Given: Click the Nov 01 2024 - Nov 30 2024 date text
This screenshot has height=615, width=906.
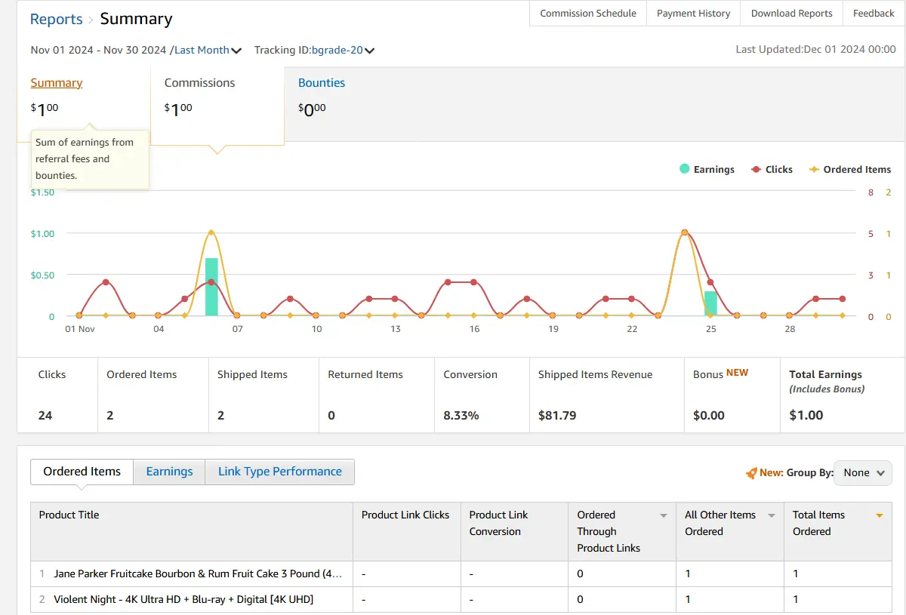Looking at the screenshot, I should click(98, 51).
